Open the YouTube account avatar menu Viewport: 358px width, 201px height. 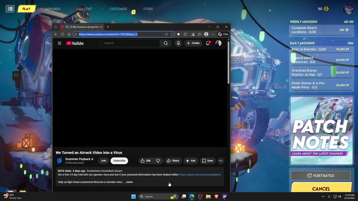(x=218, y=43)
